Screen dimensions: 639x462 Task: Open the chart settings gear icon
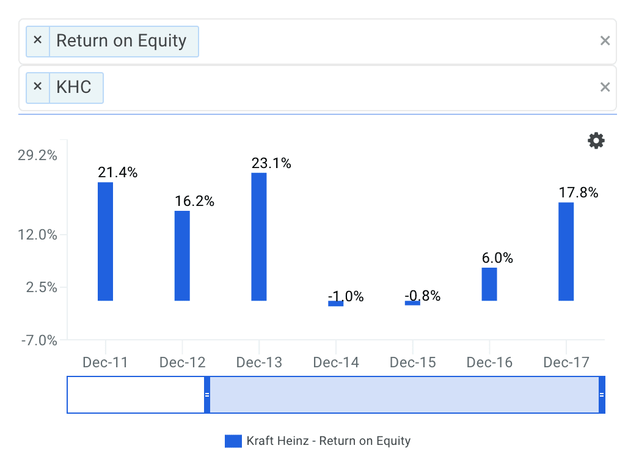pos(596,141)
